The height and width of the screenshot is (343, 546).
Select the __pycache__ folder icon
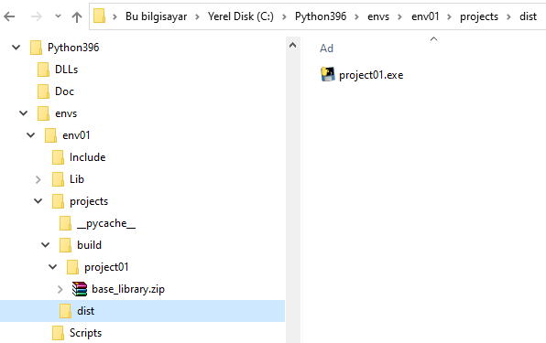click(65, 223)
